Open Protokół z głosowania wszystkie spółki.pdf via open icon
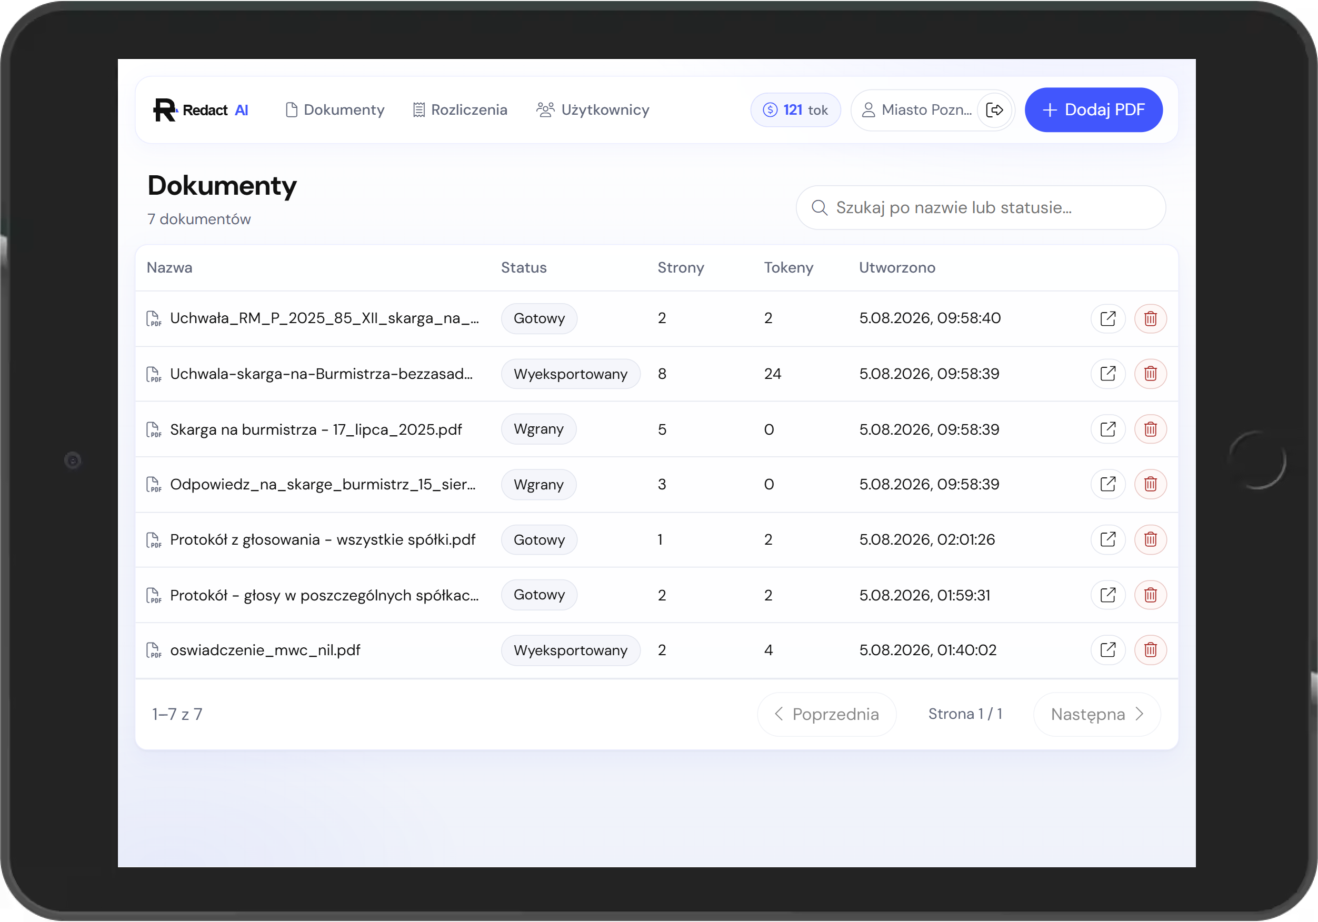 pyautogui.click(x=1107, y=539)
